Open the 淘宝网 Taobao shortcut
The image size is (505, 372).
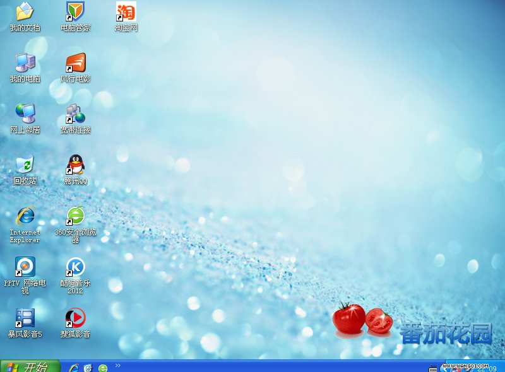point(126,11)
